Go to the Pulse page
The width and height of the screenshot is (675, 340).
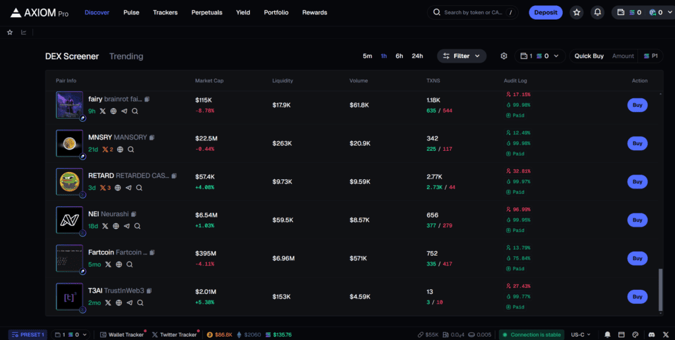pyautogui.click(x=131, y=13)
